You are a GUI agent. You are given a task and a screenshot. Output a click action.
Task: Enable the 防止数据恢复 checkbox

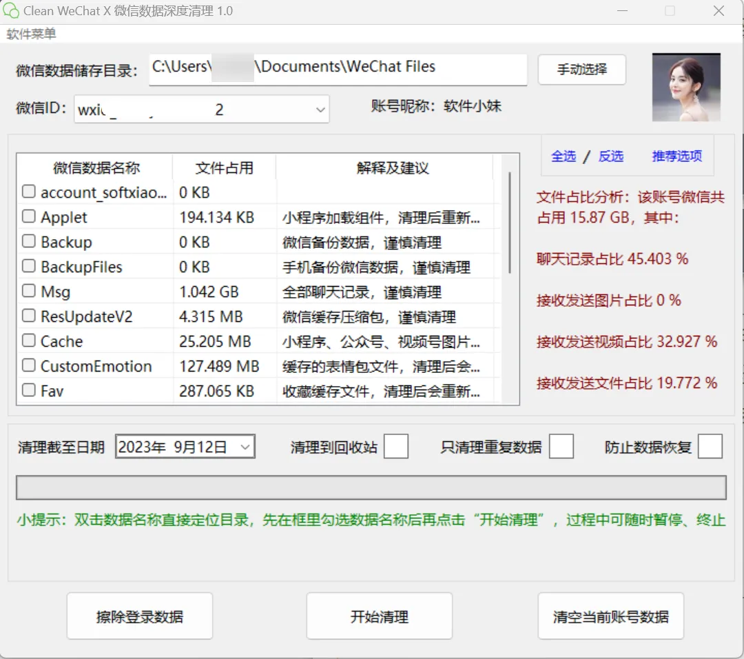pos(710,446)
